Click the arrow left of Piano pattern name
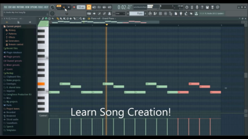 pyautogui.click(x=128, y=14)
